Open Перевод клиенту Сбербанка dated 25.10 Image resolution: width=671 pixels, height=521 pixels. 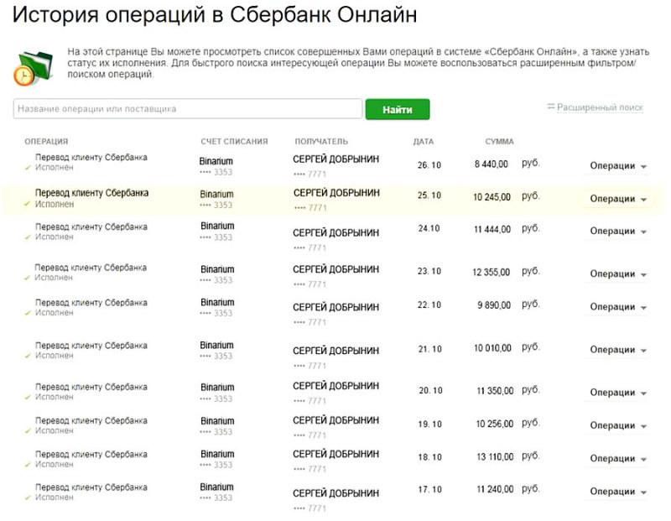pyautogui.click(x=91, y=193)
